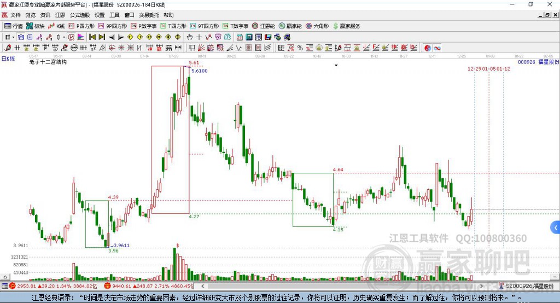Click the status bar grid icon
560x303 pixels.
click(4, 286)
